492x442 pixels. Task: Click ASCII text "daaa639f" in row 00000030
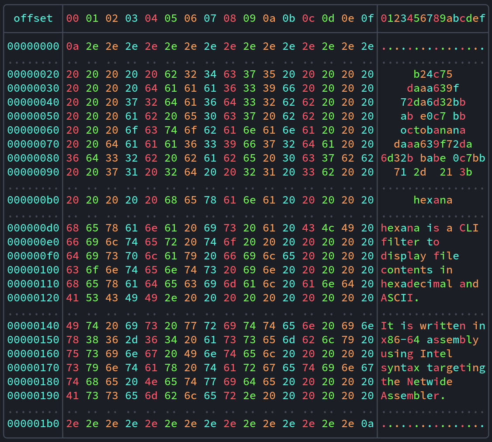pos(433,88)
